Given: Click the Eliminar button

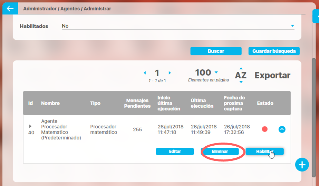Looking at the screenshot, I should [x=220, y=151].
